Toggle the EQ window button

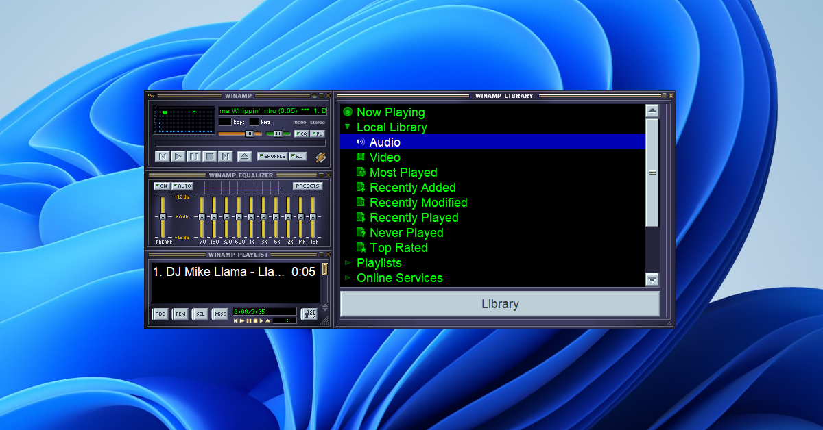pyautogui.click(x=300, y=134)
